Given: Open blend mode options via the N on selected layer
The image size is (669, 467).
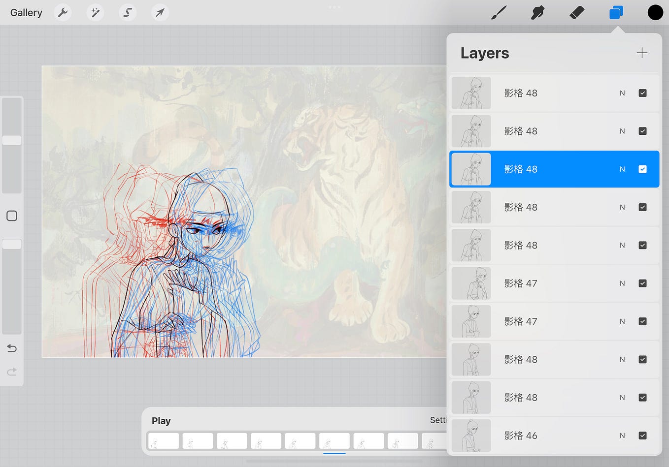Looking at the screenshot, I should pyautogui.click(x=622, y=169).
